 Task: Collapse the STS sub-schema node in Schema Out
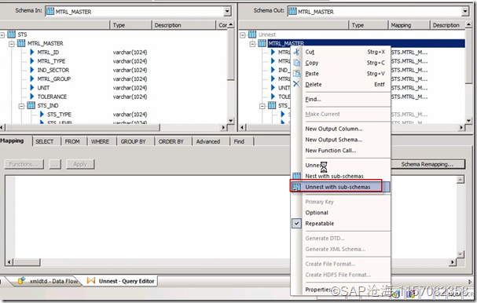(x=262, y=106)
